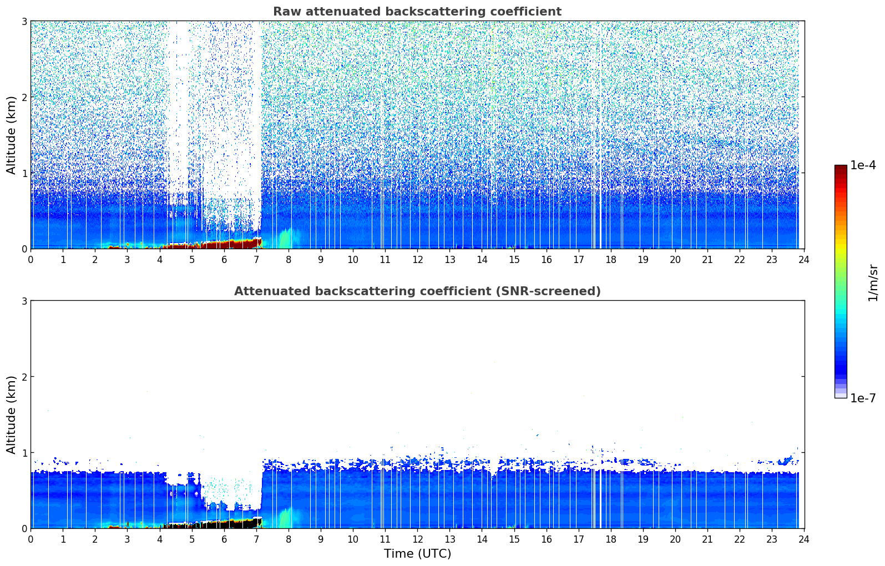Click the colorbar's '1e-7' minimum label
Screen dimensions: 885x566
(863, 398)
